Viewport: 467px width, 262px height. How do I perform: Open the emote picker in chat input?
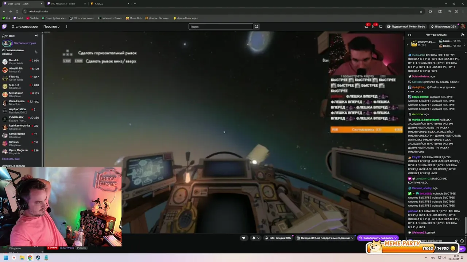coord(462,241)
